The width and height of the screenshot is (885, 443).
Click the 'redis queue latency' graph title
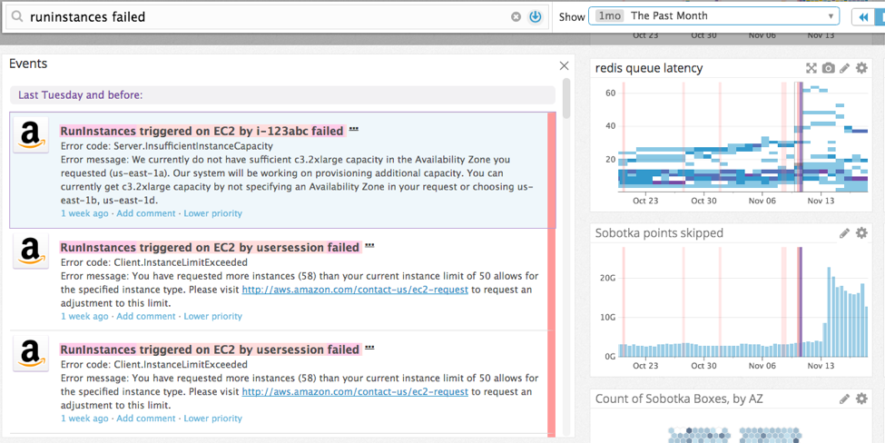649,68
